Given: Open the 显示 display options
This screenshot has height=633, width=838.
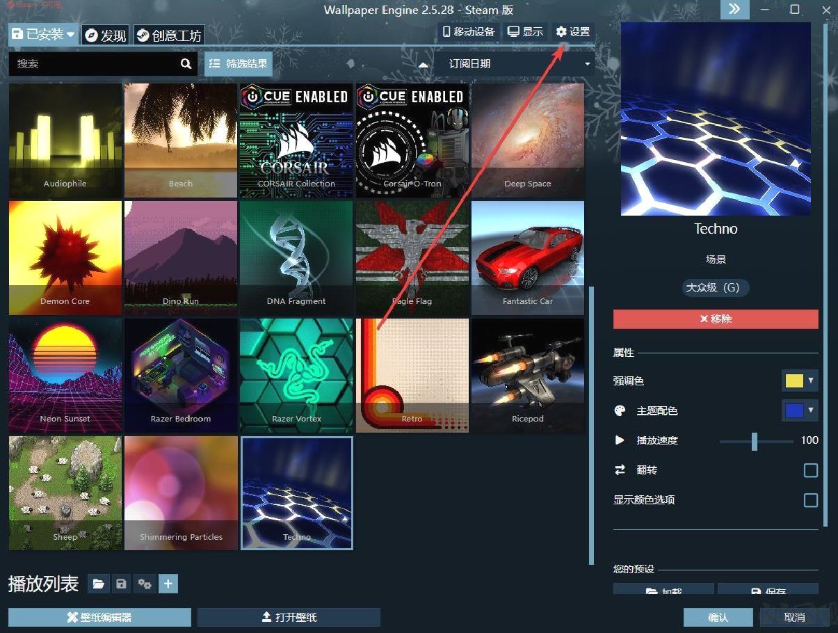Looking at the screenshot, I should [526, 31].
